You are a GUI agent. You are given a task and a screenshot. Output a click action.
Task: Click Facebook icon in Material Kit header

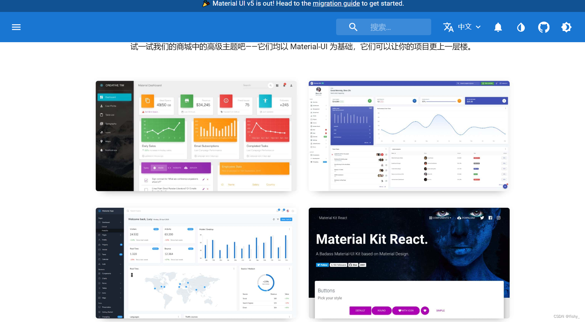[490, 218]
